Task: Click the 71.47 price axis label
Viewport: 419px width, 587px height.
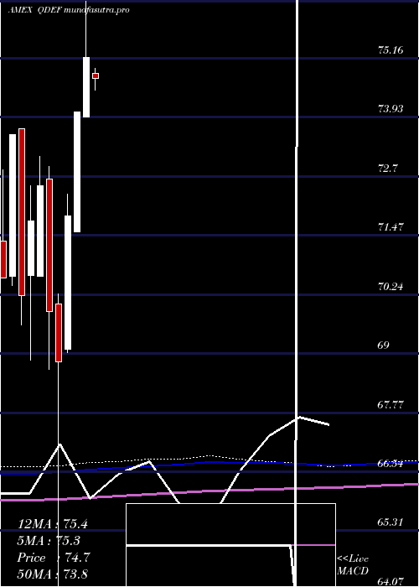Action: click(391, 227)
